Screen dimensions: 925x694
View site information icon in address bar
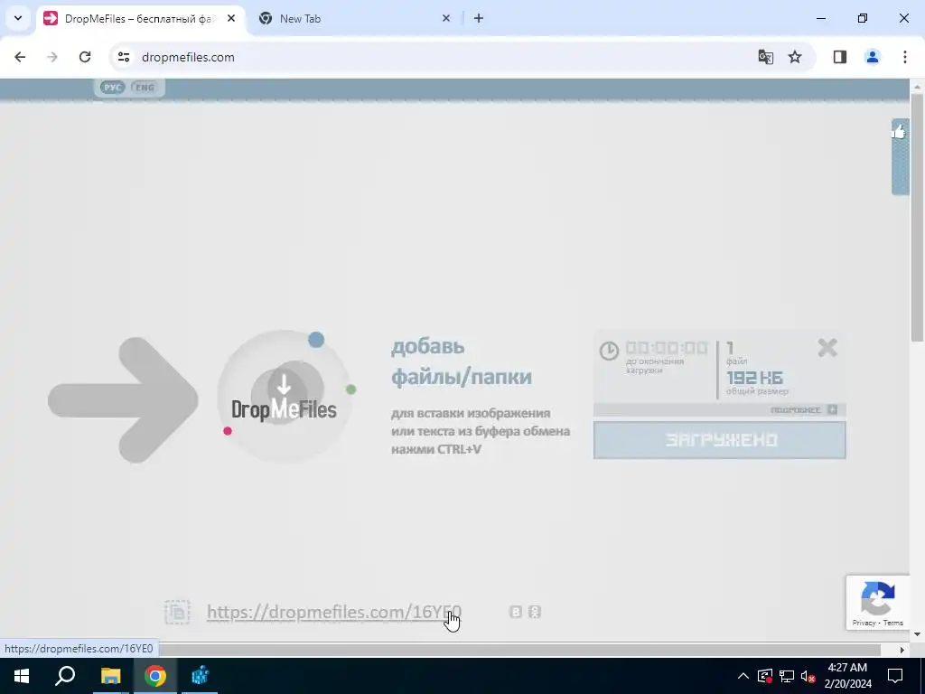click(123, 57)
